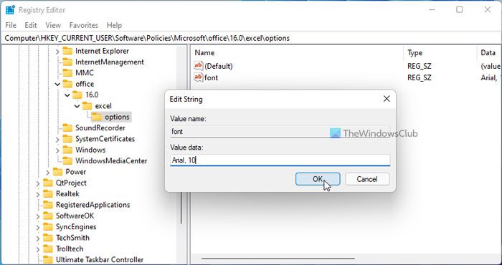Collapse the excel key
This screenshot has height=265, width=502.
[x=77, y=106]
